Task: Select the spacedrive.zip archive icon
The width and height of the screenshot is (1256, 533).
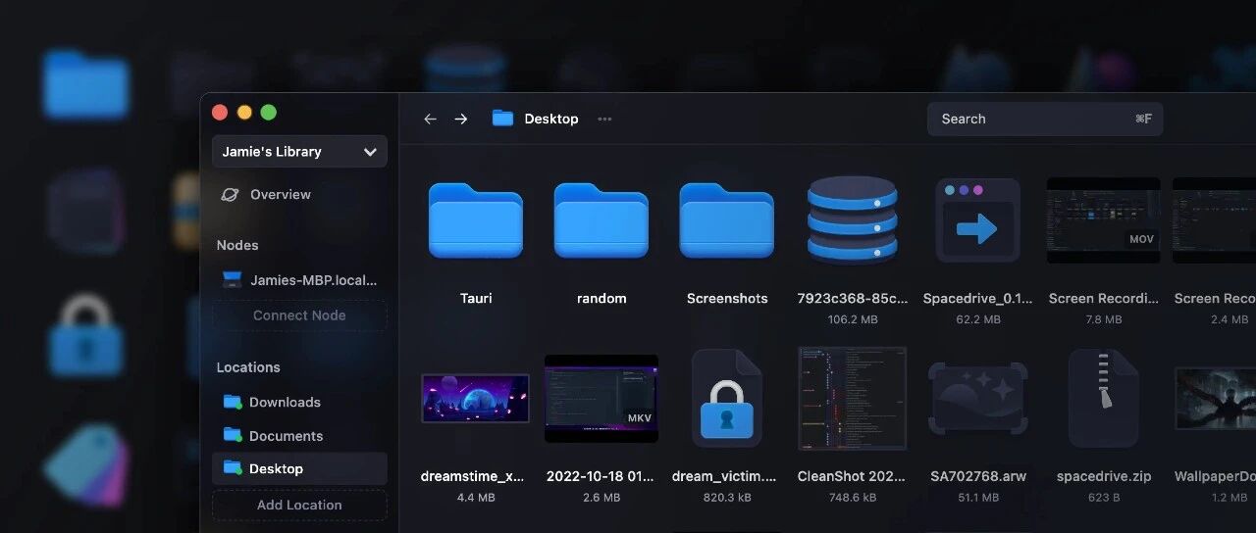Action: point(1104,398)
